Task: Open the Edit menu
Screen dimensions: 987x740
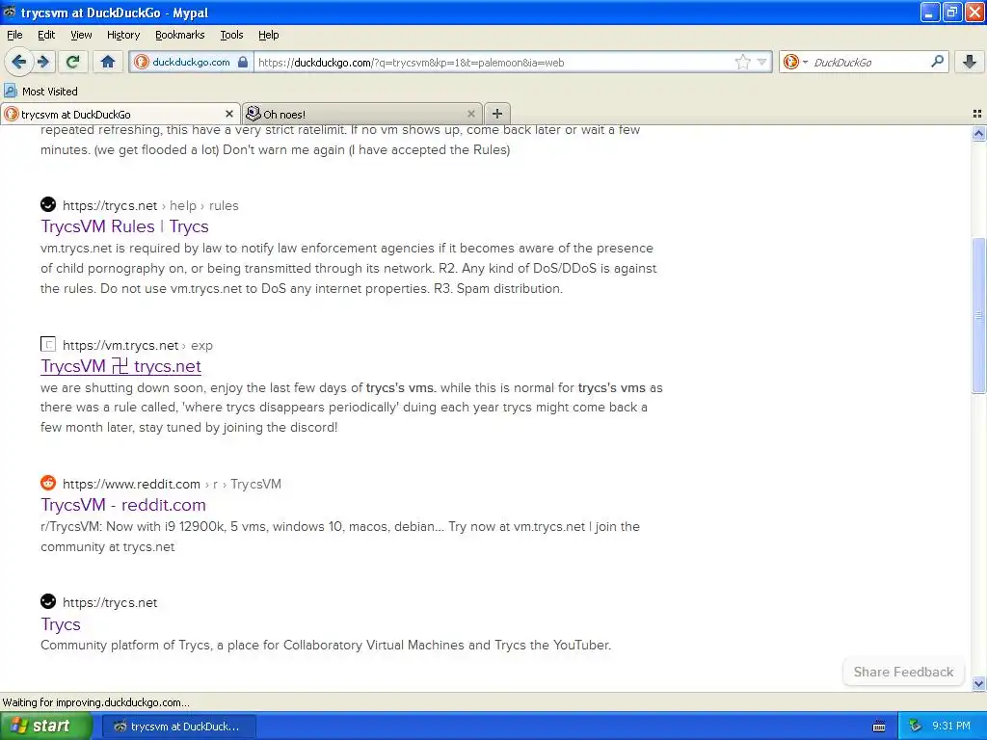Action: [x=46, y=35]
